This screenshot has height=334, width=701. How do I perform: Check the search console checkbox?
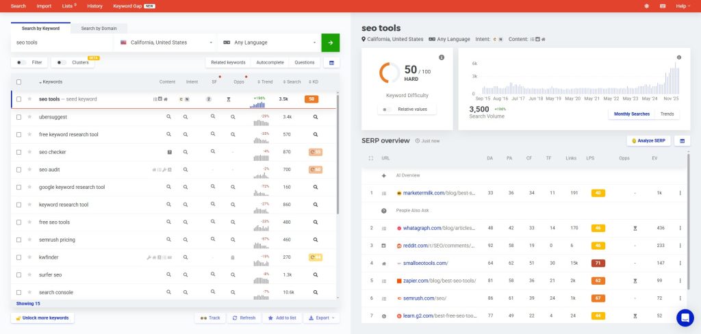coord(18,292)
